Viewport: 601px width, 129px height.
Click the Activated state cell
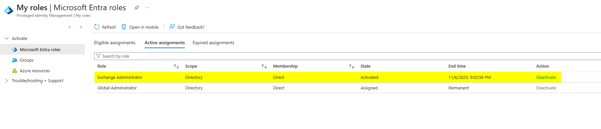pos(370,77)
